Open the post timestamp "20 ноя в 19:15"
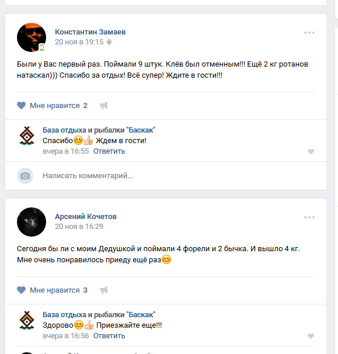338x354 pixels. [79, 42]
